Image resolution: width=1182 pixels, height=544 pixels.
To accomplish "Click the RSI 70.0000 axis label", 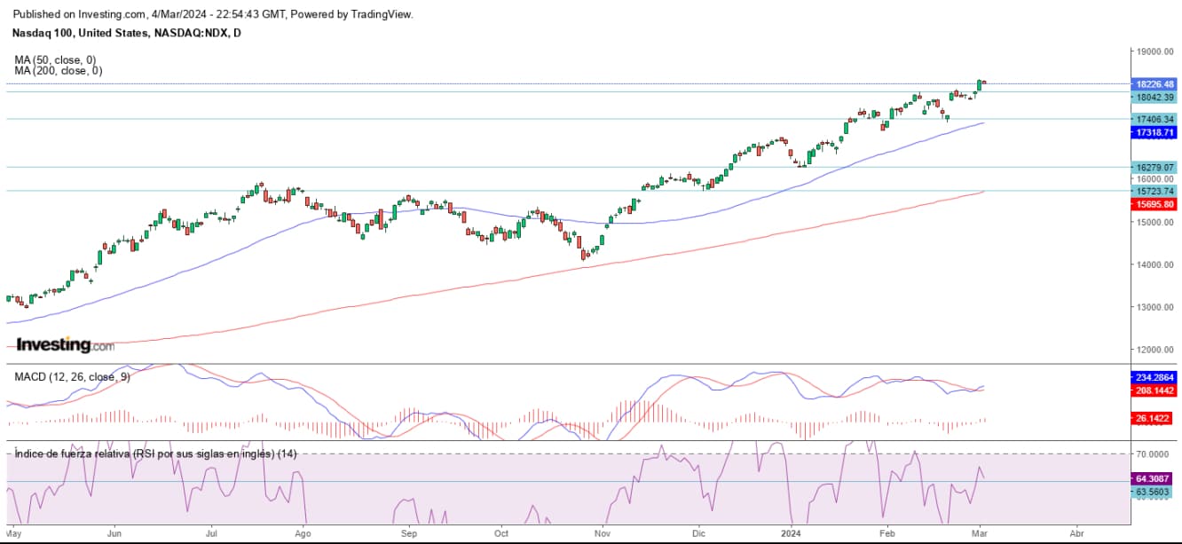I will pos(1154,454).
